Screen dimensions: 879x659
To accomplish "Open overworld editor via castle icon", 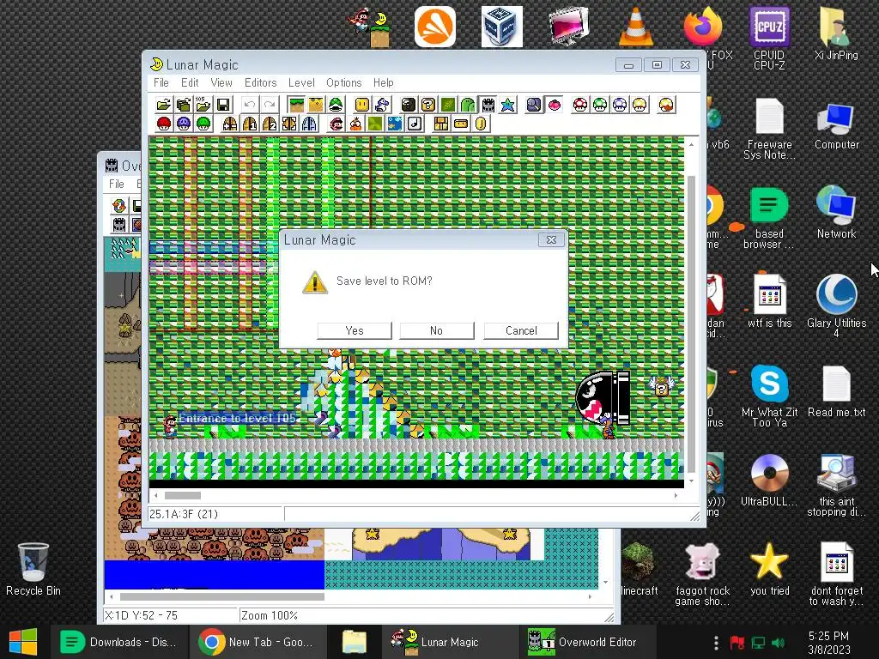I will point(488,105).
